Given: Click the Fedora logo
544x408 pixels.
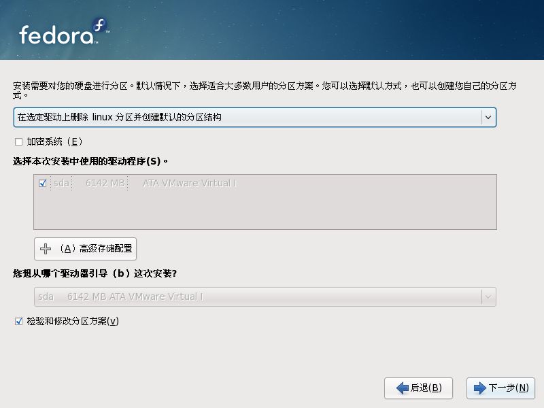Looking at the screenshot, I should 64,31.
